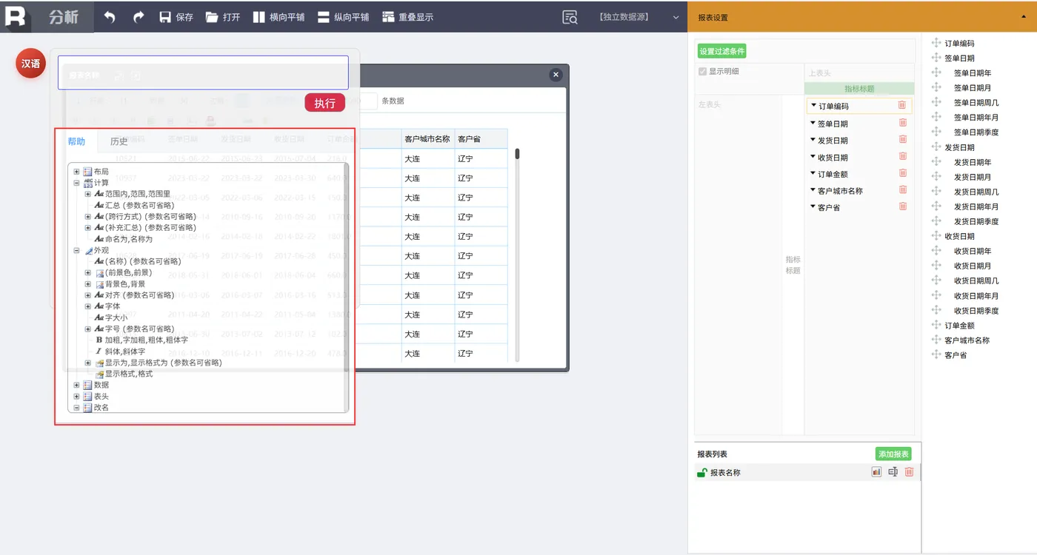Expand the 数据 tree node
1037x555 pixels.
[76, 385]
